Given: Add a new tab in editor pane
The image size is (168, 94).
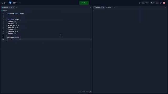Looking at the screenshot, I should [17, 8].
